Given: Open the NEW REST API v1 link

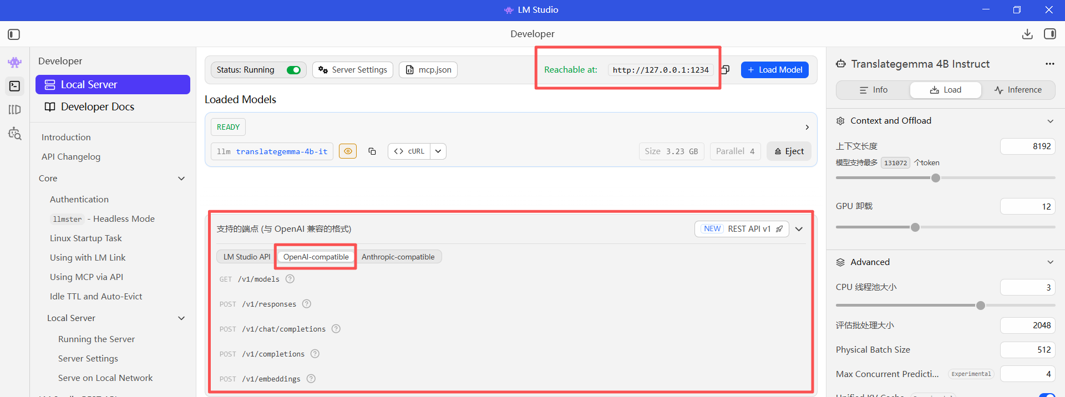Looking at the screenshot, I should 742,229.
